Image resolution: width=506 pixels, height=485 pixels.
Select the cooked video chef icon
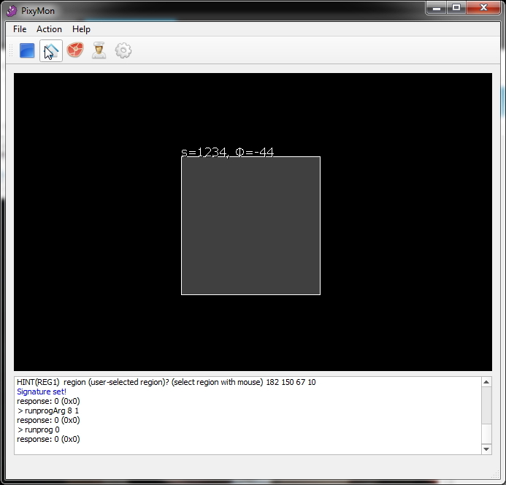coord(99,50)
